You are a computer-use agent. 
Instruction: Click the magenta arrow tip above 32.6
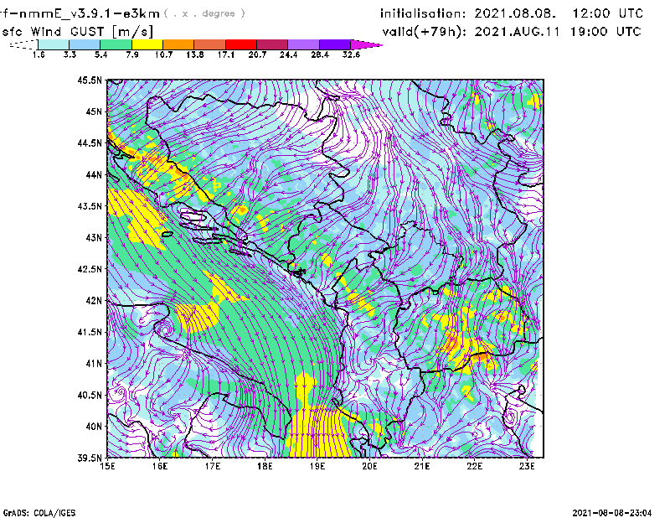(366, 44)
